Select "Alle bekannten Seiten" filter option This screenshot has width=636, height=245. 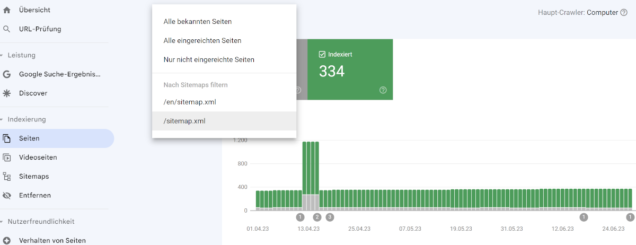[198, 22]
